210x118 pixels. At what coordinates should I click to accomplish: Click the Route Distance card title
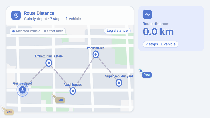click(39, 13)
